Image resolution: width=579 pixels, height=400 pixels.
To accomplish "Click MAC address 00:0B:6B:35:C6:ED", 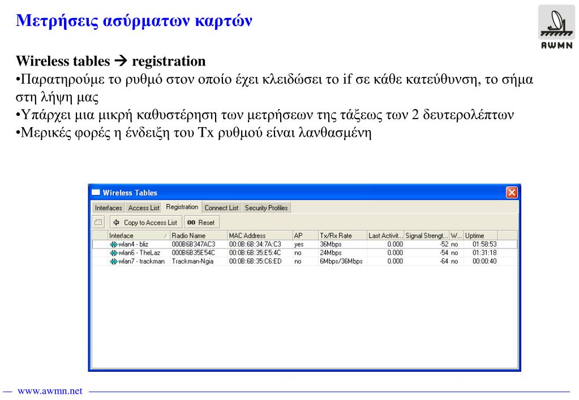I will coord(255,261).
